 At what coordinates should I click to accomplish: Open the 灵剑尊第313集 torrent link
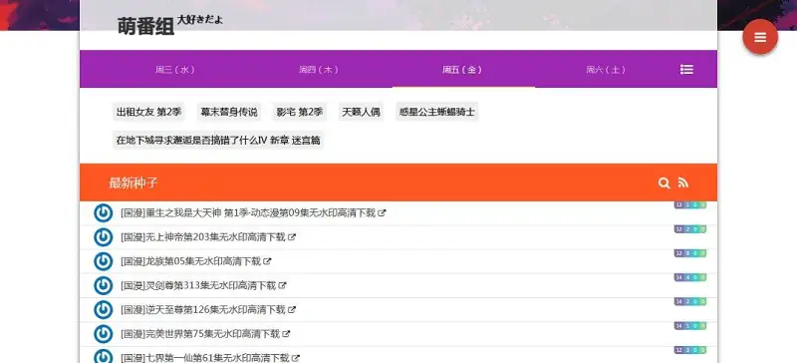(198, 285)
